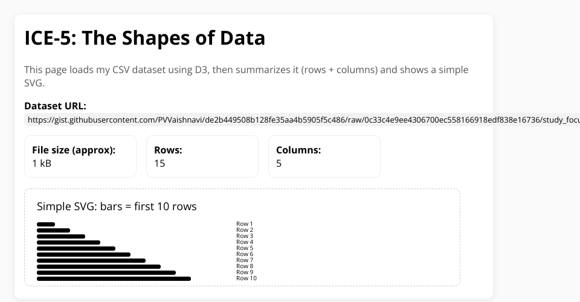
Task: Click the rows value "15"
Action: click(159, 163)
